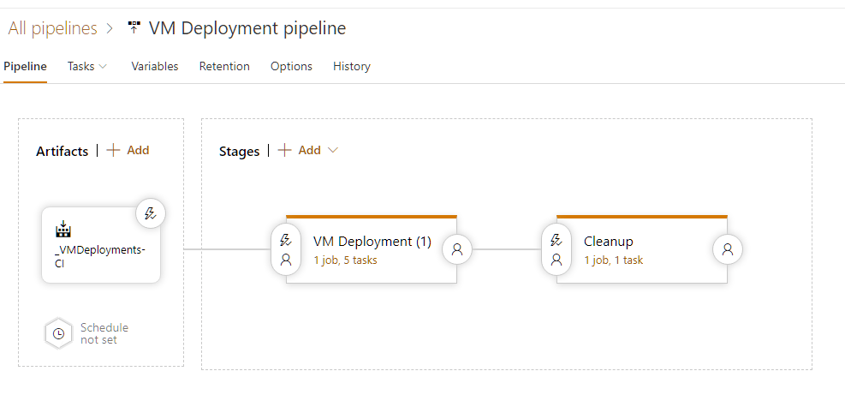View the History tab
This screenshot has height=395, width=845.
coord(351,66)
